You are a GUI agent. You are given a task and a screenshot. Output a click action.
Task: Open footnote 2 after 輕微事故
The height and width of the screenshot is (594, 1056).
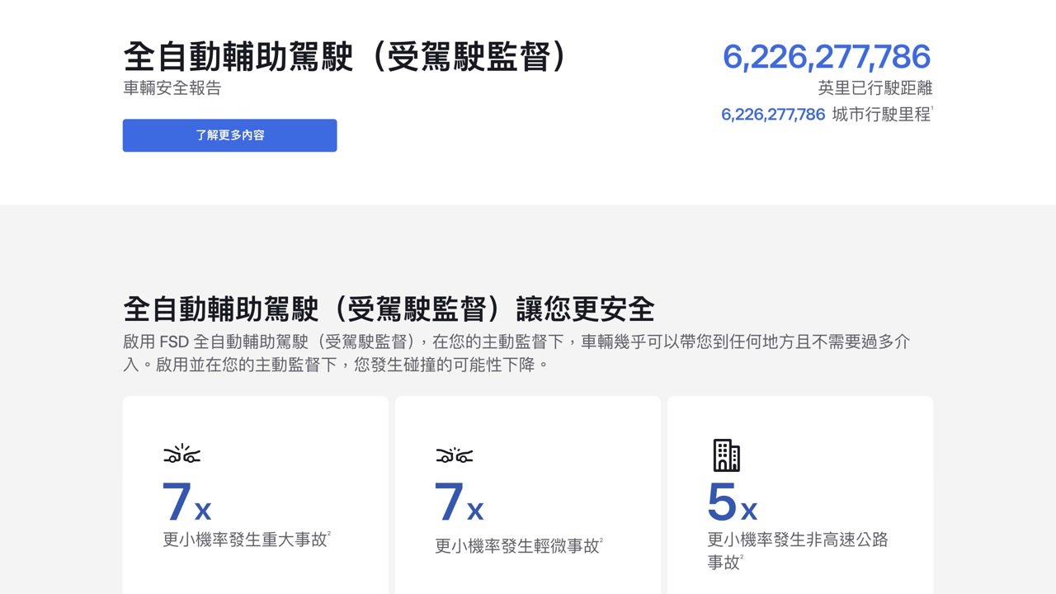601,540
